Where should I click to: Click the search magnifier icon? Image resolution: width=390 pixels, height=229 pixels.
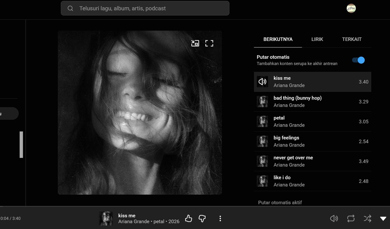pos(70,8)
